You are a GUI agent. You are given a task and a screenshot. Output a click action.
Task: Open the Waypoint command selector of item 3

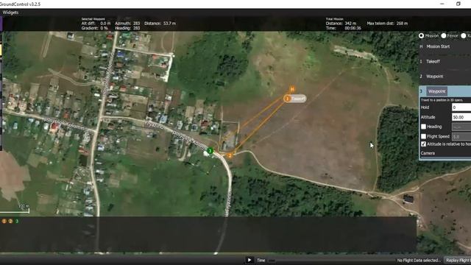tap(437, 91)
